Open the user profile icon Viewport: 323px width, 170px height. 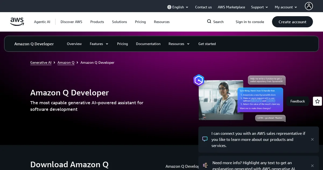coord(309,6)
